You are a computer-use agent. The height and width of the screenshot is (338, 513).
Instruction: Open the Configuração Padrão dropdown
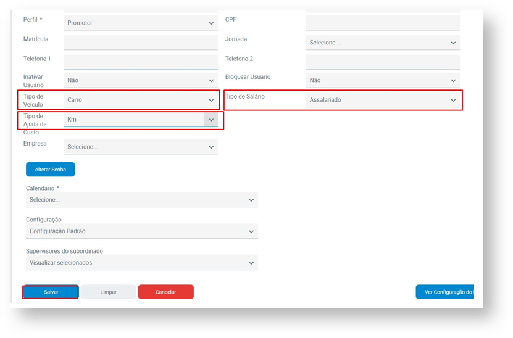pos(142,231)
